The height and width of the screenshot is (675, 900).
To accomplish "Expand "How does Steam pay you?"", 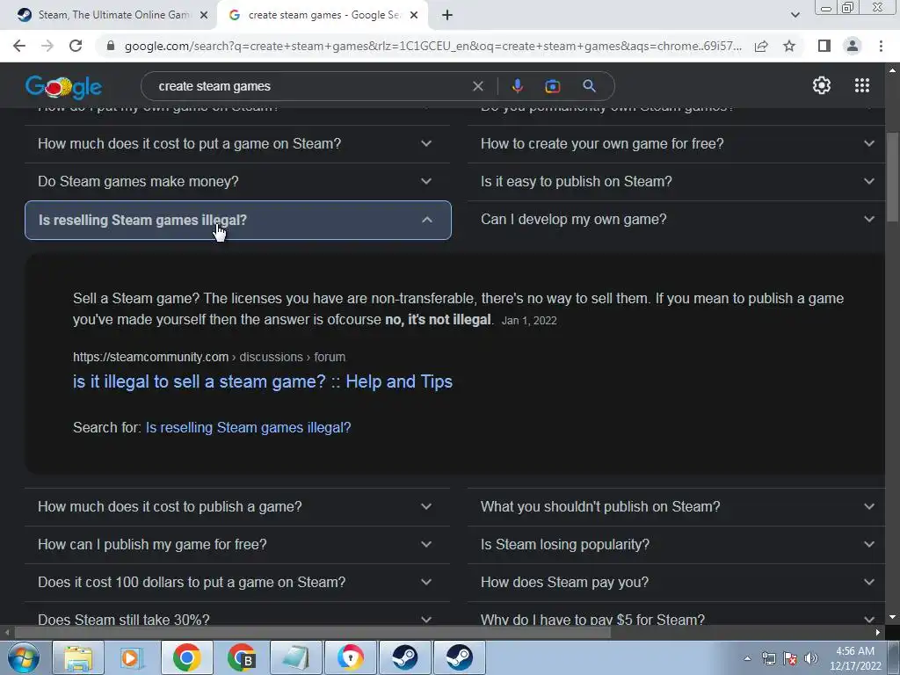I will (678, 582).
